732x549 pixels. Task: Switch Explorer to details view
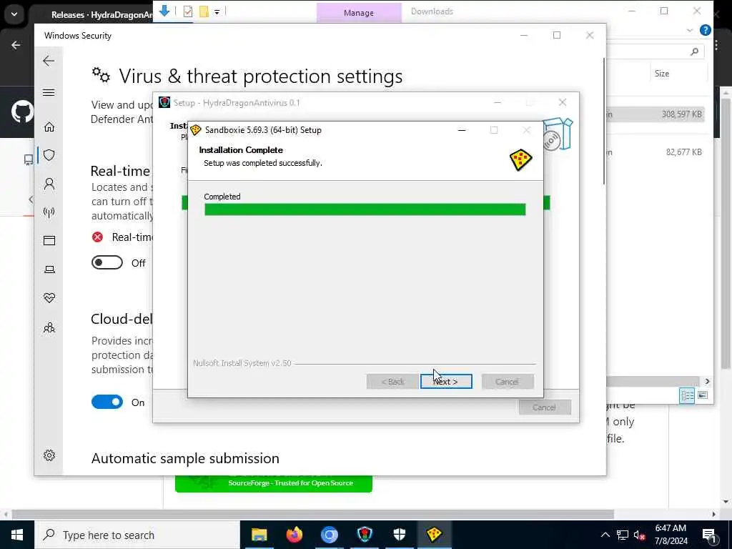pos(687,395)
